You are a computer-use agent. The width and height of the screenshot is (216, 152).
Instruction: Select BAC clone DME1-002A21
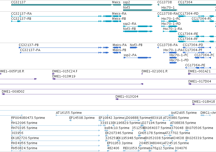click(199, 71)
